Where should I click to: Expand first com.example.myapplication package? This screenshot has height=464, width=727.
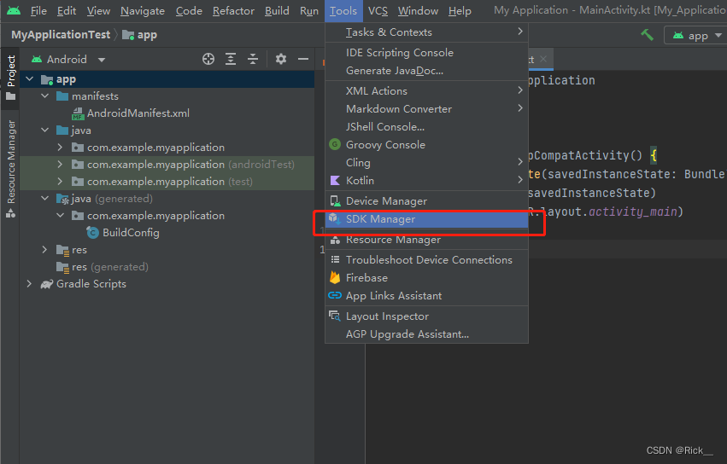click(x=60, y=148)
